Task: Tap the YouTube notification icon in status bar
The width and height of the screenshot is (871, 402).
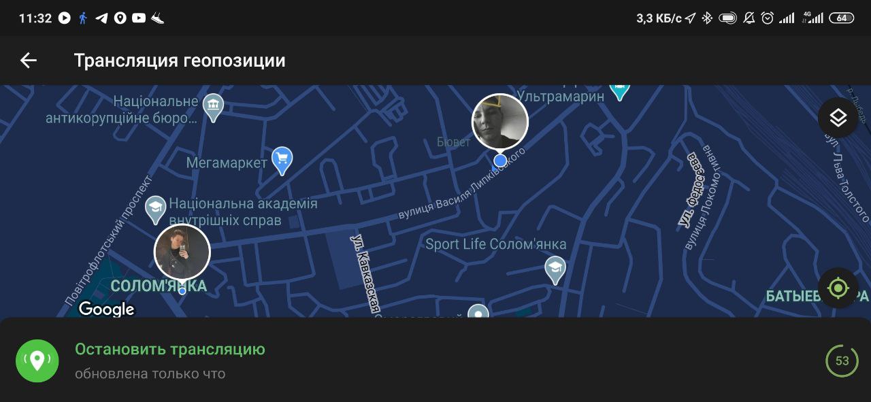Action: point(139,18)
